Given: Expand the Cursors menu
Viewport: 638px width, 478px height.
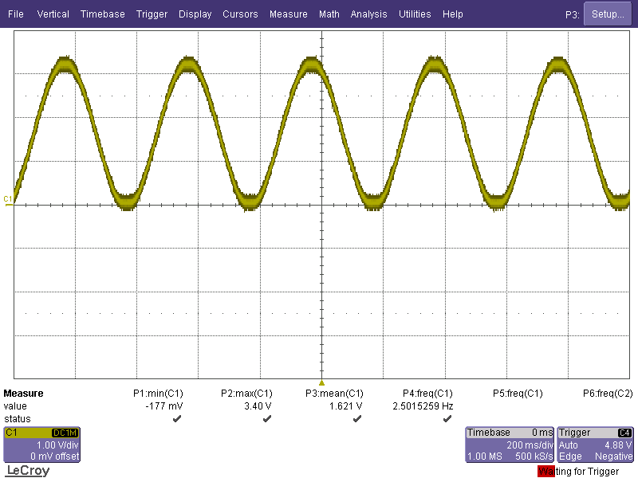Looking at the screenshot, I should pos(240,14).
